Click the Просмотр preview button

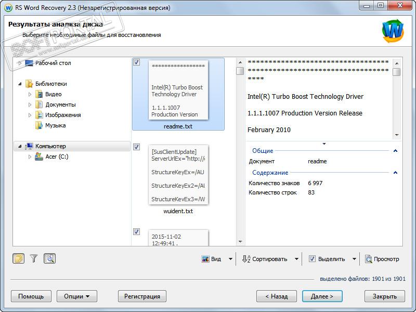[382, 259]
